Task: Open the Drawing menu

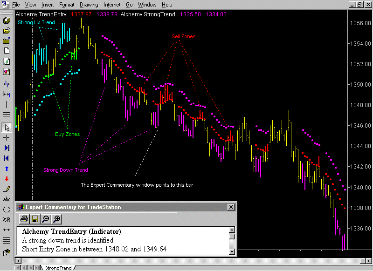Action: 89,5
